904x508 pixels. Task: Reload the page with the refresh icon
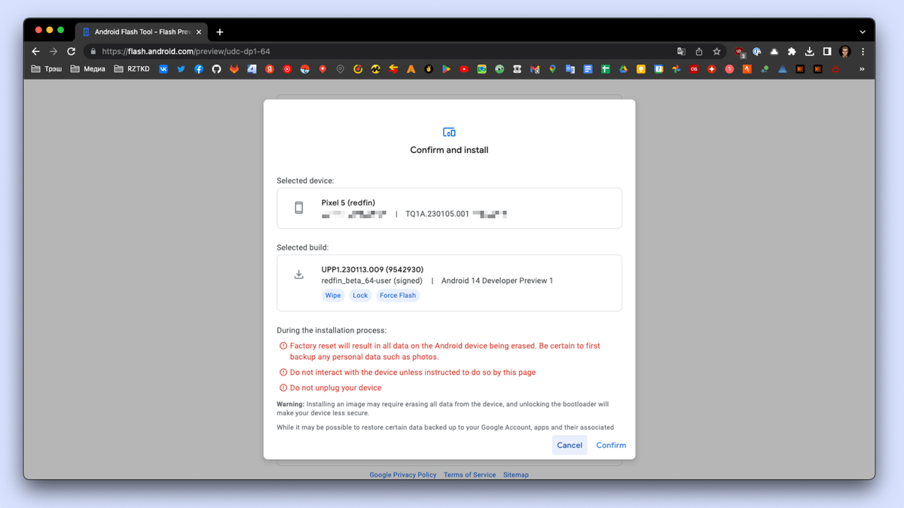click(71, 51)
